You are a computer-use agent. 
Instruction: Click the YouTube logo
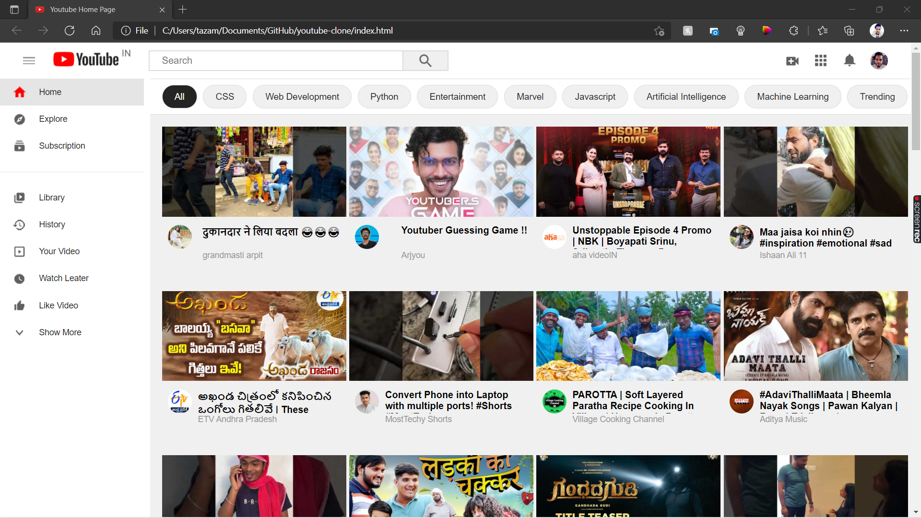coord(87,59)
